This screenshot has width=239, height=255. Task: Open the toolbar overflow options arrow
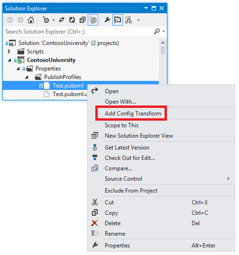138,20
